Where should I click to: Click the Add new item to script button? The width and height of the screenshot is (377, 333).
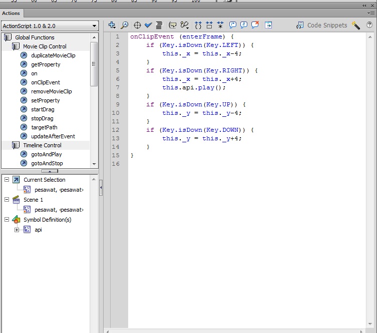[x=112, y=25]
